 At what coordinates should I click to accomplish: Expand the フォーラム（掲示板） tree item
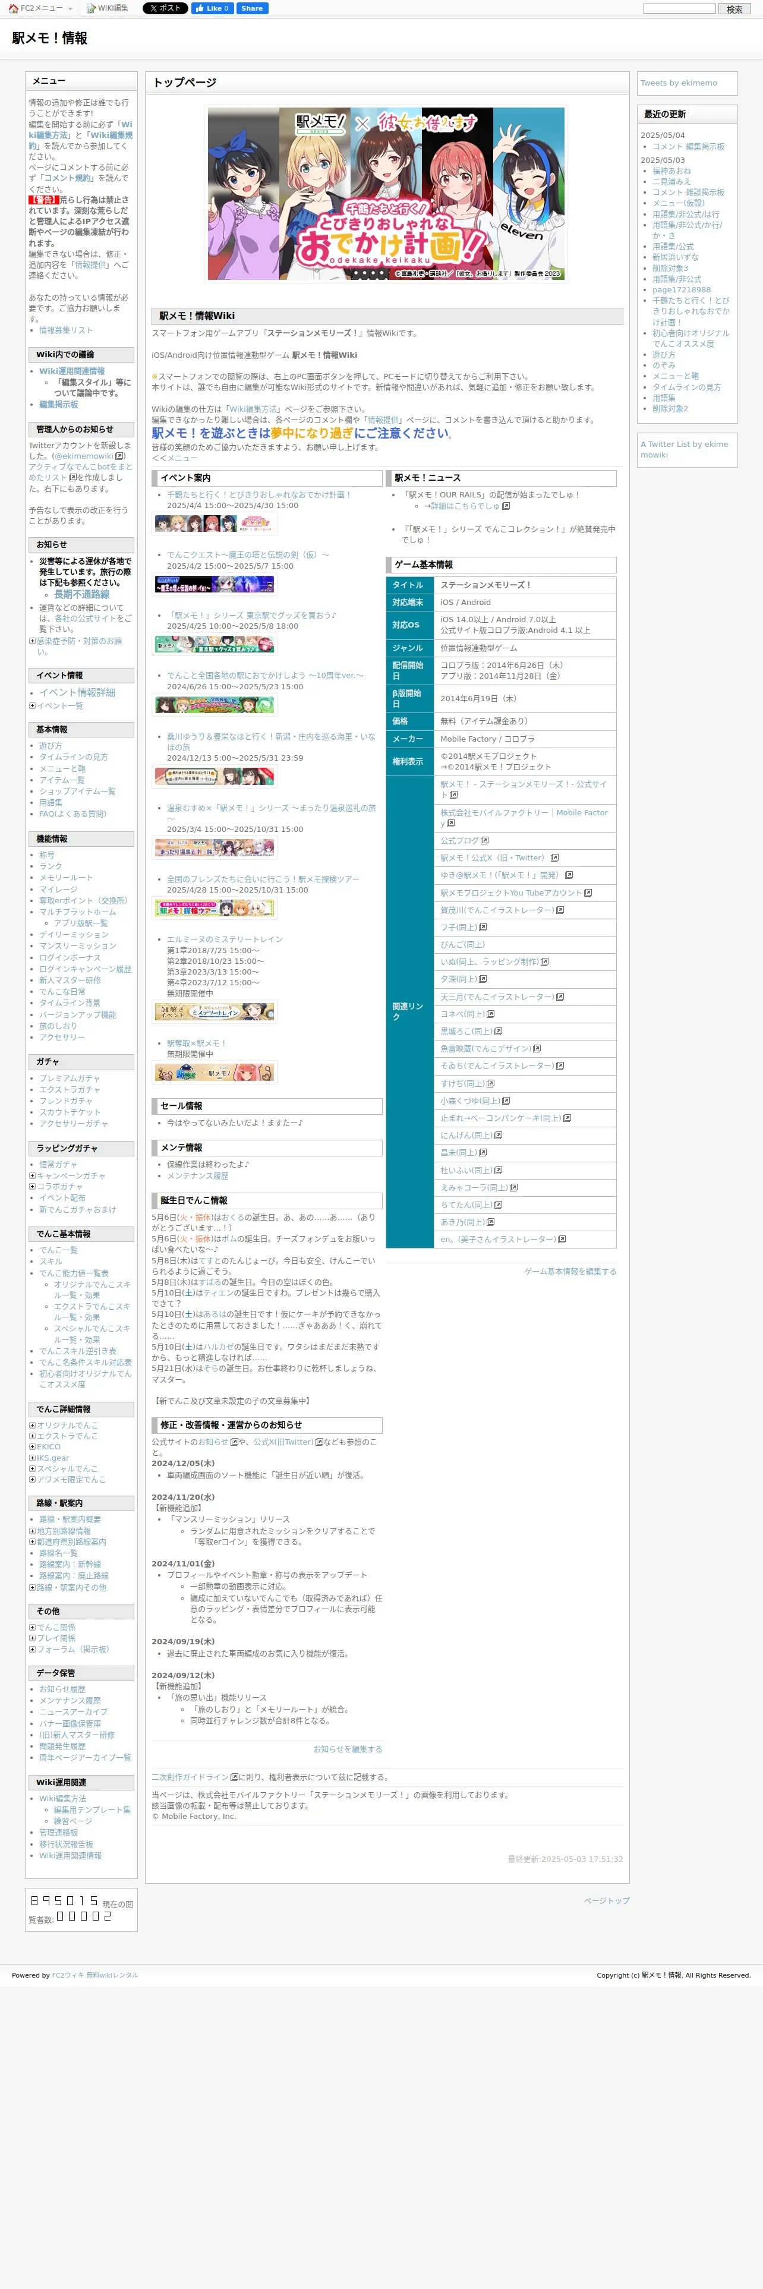pos(32,1649)
